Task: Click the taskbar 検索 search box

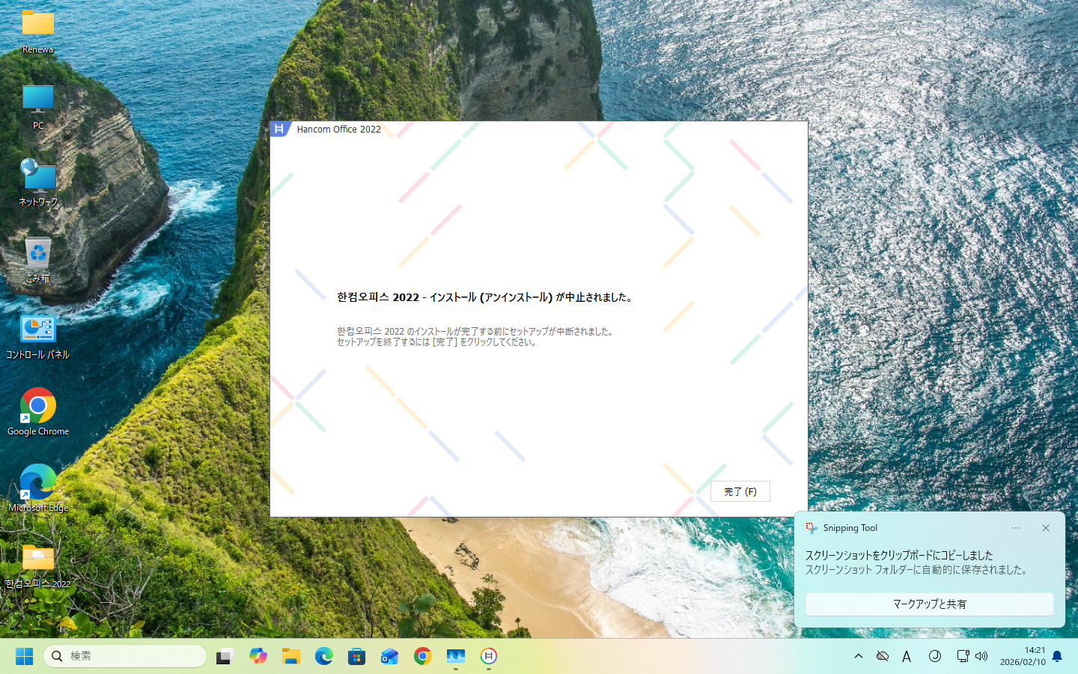Action: 125,656
